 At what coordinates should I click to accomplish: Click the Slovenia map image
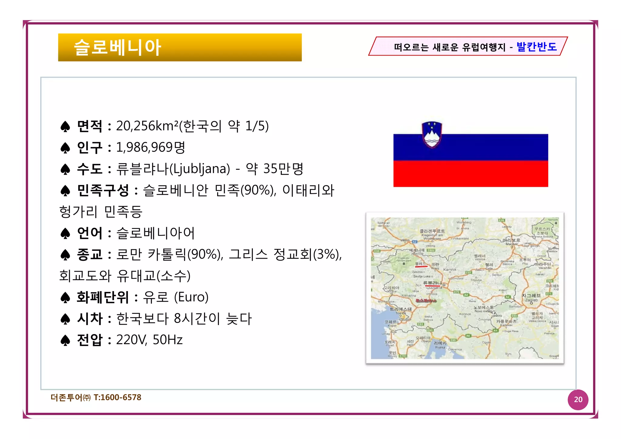click(465, 288)
